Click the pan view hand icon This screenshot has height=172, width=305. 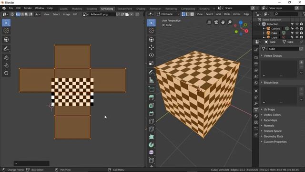coord(223,22)
